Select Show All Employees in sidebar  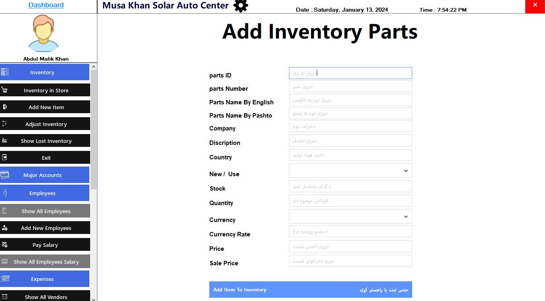[x=46, y=211]
